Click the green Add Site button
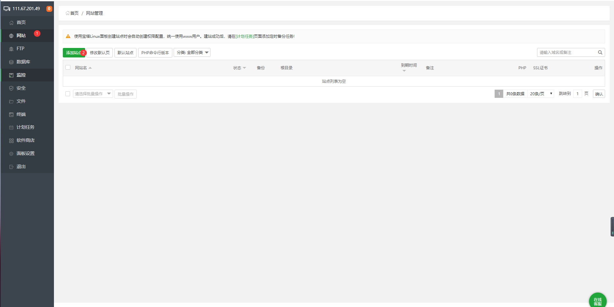This screenshot has width=614, height=307. pos(73,53)
